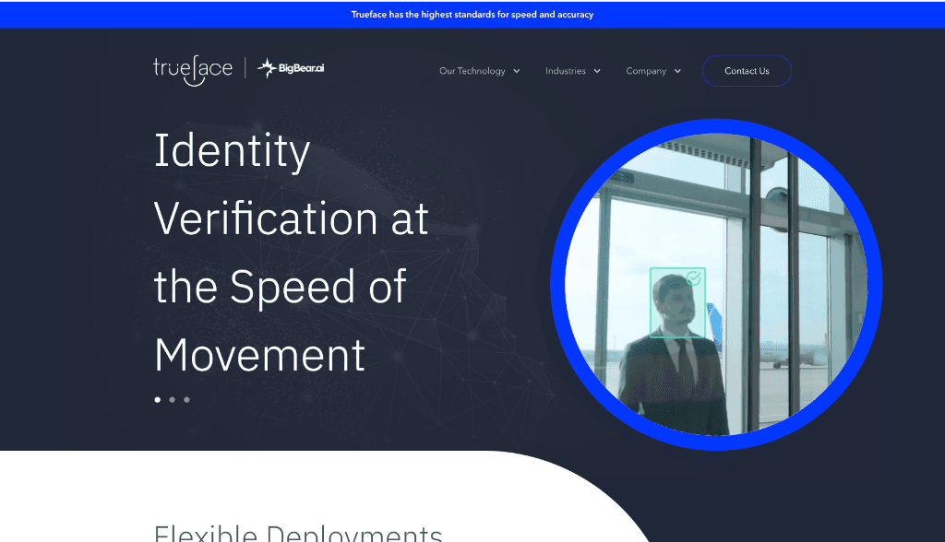Expand the Industries chevron
This screenshot has height=542, width=945.
coord(597,71)
